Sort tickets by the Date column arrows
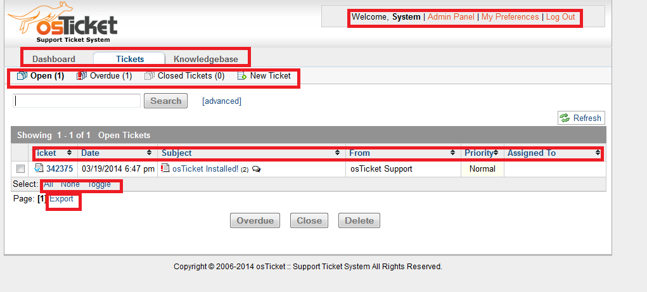The height and width of the screenshot is (292, 647). (x=150, y=153)
